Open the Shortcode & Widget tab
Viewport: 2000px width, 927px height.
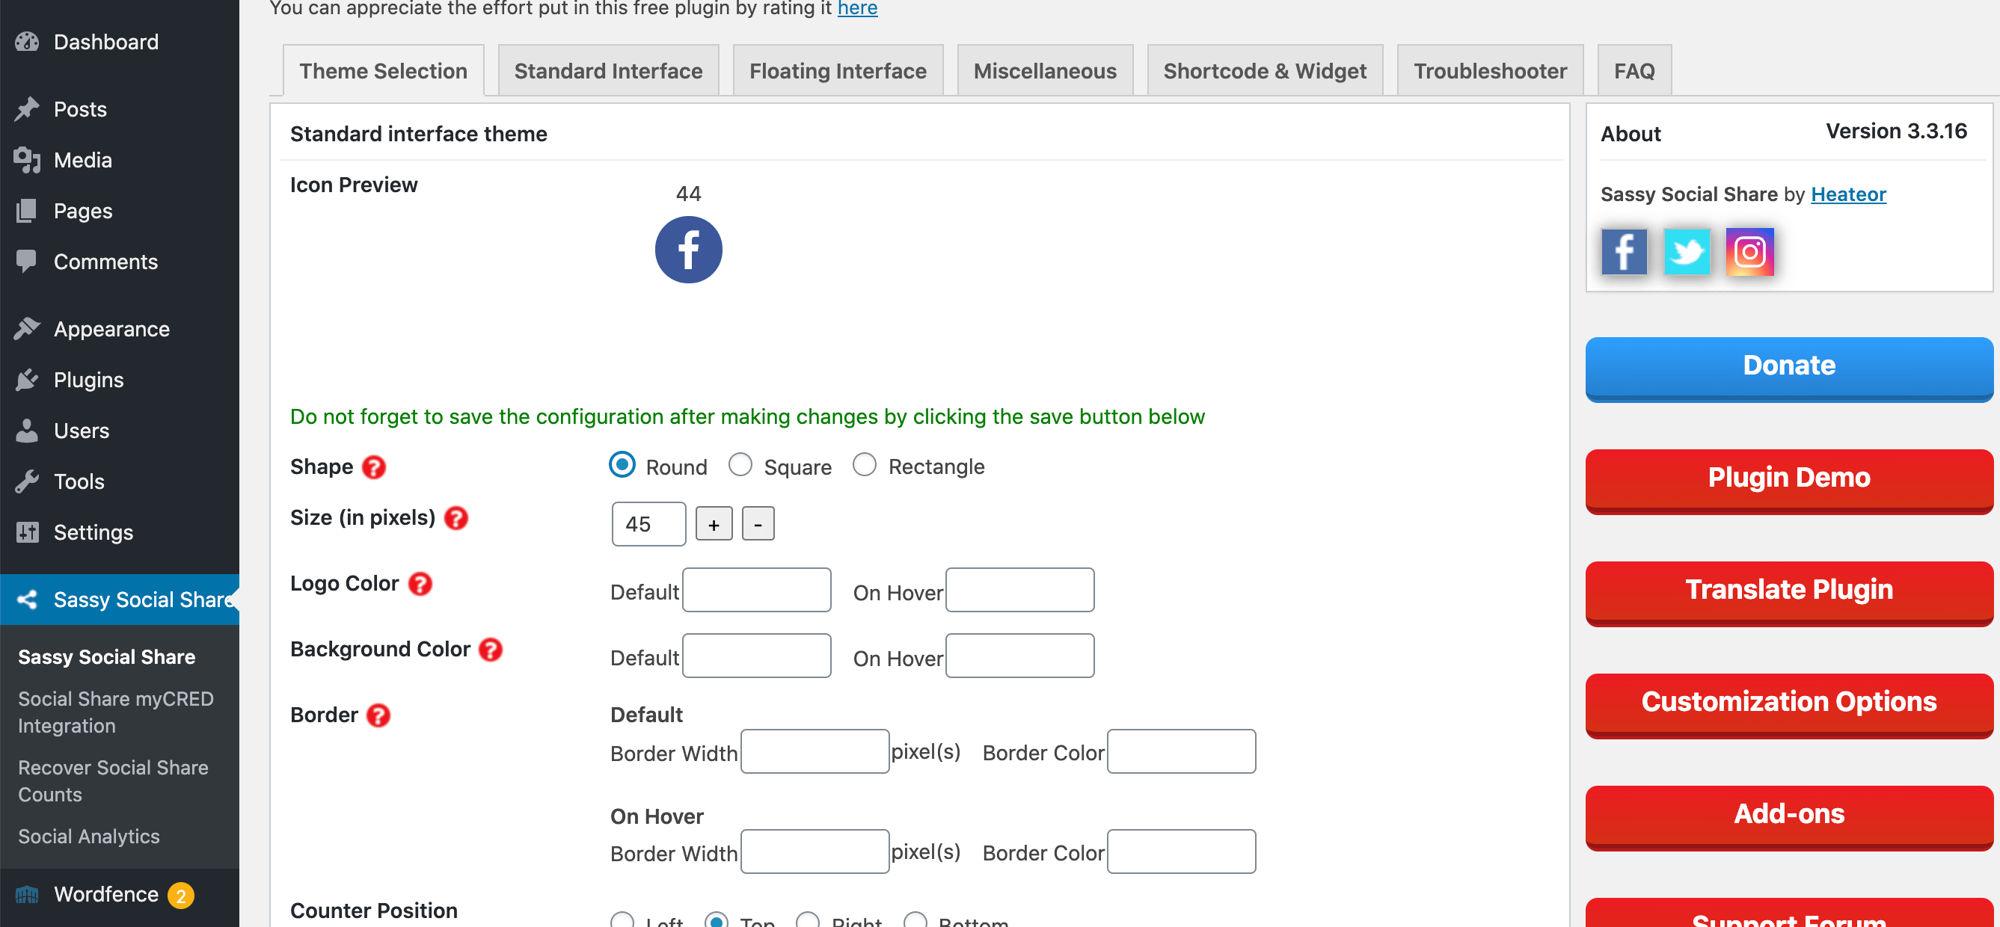click(1263, 70)
